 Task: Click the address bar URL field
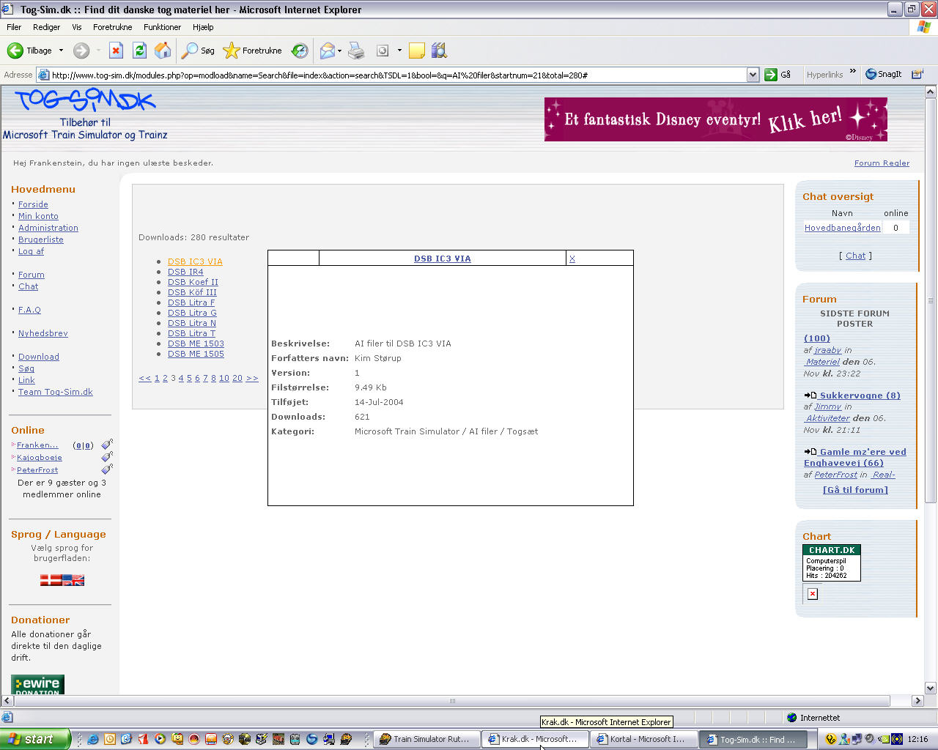398,75
